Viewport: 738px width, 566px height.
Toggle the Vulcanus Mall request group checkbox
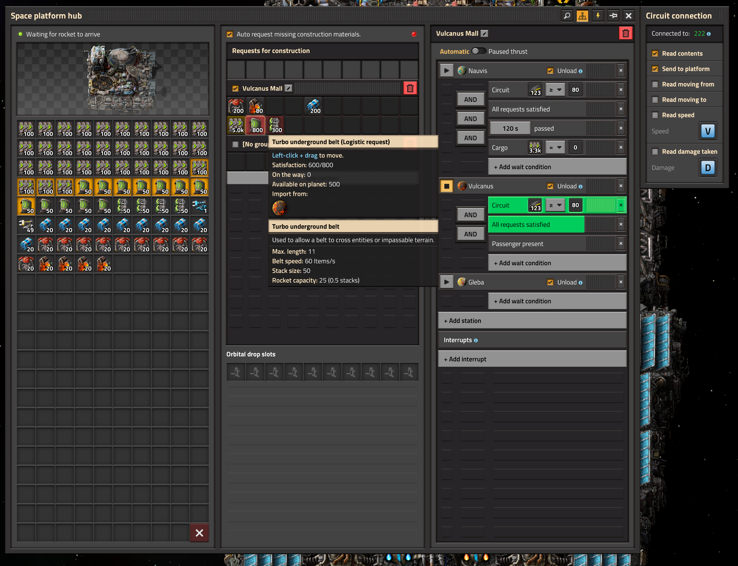236,88
